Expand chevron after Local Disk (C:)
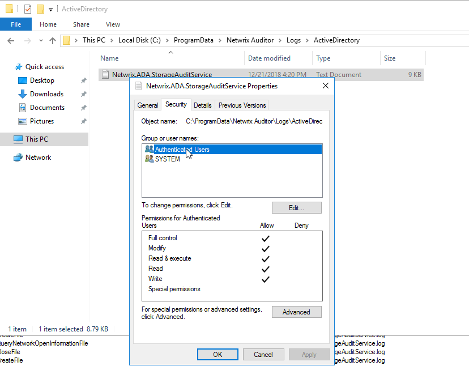Screen dimensions: 469x366 click(x=167, y=40)
